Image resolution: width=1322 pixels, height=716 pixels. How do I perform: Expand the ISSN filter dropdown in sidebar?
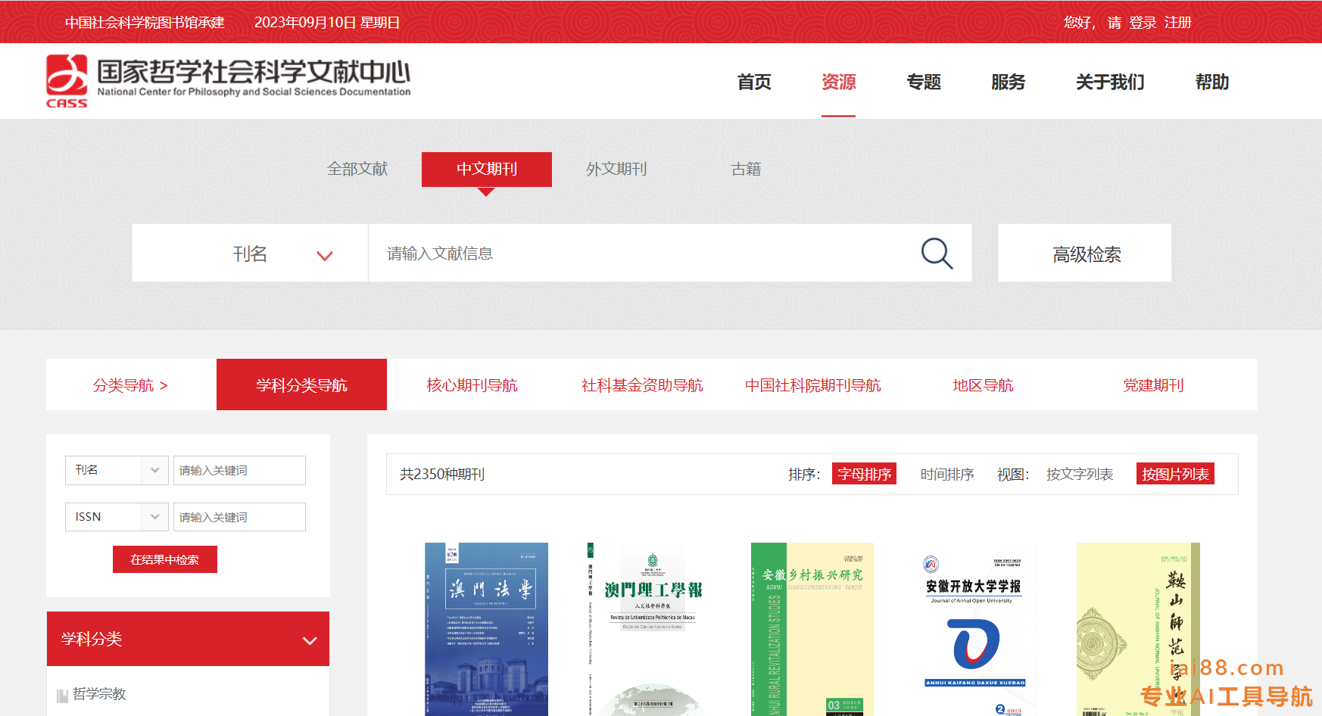117,517
